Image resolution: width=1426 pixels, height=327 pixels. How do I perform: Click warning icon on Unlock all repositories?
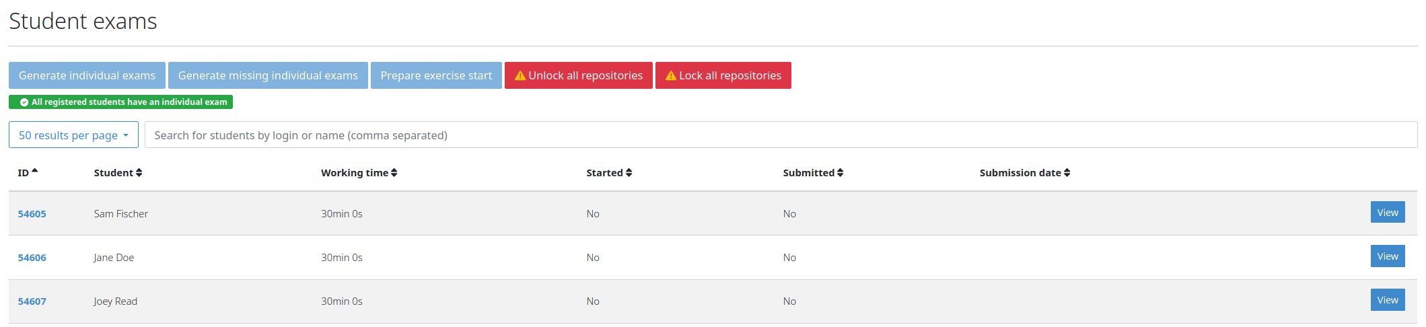pos(520,75)
